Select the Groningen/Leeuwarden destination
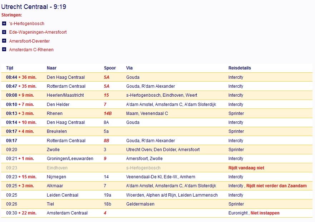The width and height of the screenshot is (315, 222). pyautogui.click(x=70, y=159)
